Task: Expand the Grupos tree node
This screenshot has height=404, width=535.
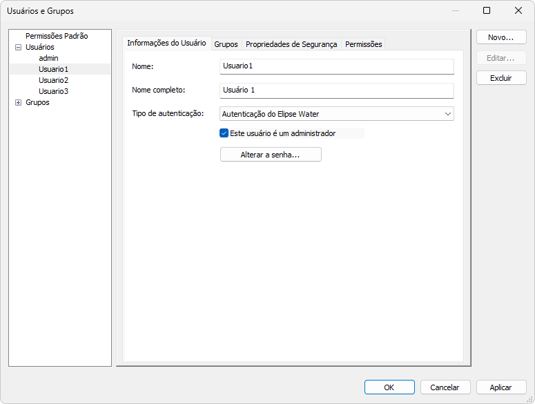Action: [18, 102]
